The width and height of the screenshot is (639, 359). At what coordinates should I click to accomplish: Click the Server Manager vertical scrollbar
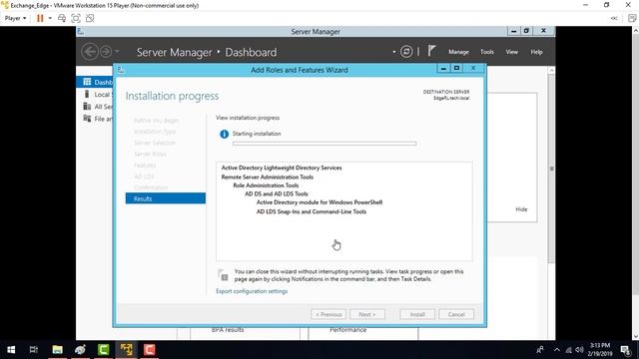point(551,169)
